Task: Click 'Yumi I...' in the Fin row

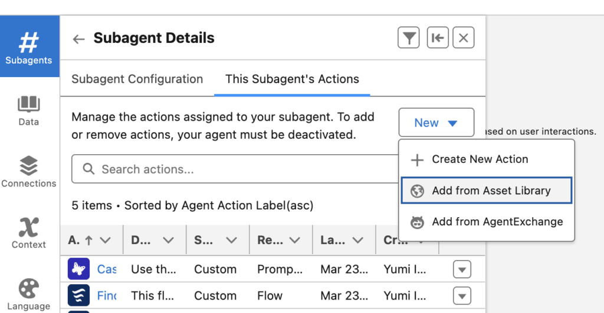Action: pos(405,296)
